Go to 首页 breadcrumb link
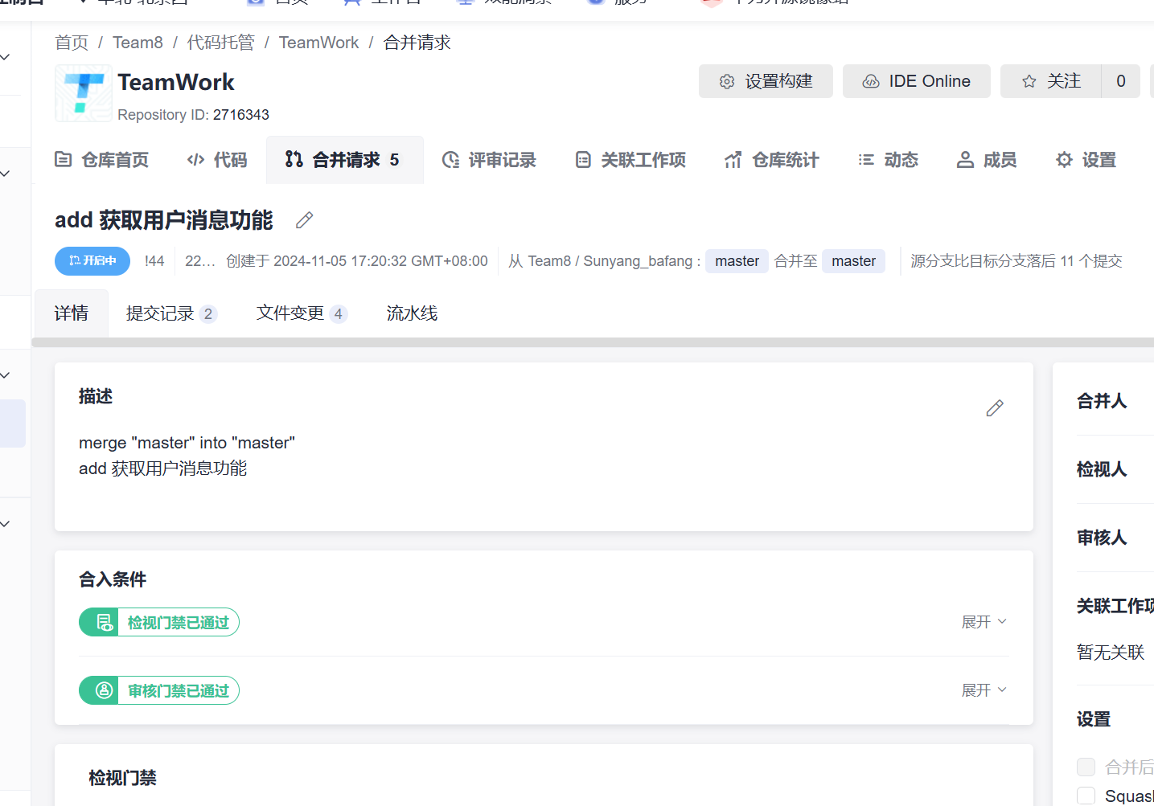The height and width of the screenshot is (806, 1154). click(72, 43)
